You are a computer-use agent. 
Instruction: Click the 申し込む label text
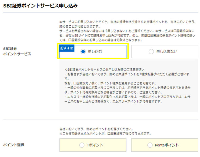click(x=95, y=52)
